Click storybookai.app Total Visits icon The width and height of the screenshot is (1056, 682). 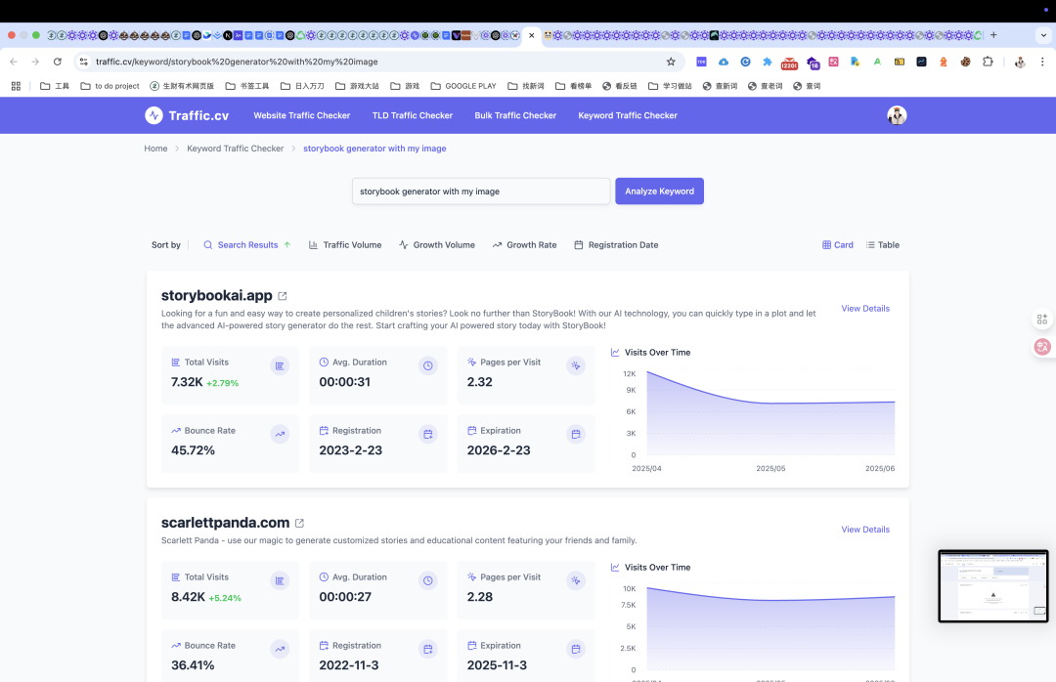click(x=280, y=365)
